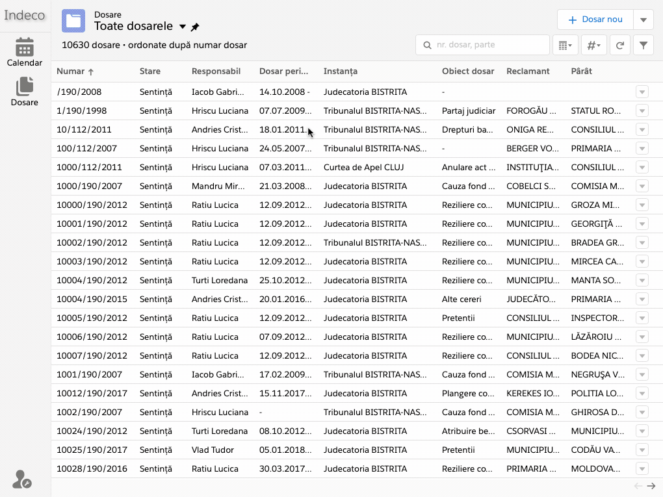Open row actions menu for dosar 10028/190/2016
This screenshot has height=497, width=663.
642,469
